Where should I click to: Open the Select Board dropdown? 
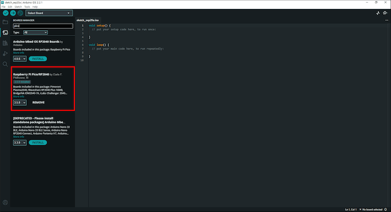49,13
